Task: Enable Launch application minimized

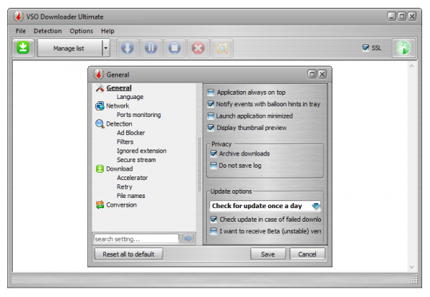Action: pos(211,115)
